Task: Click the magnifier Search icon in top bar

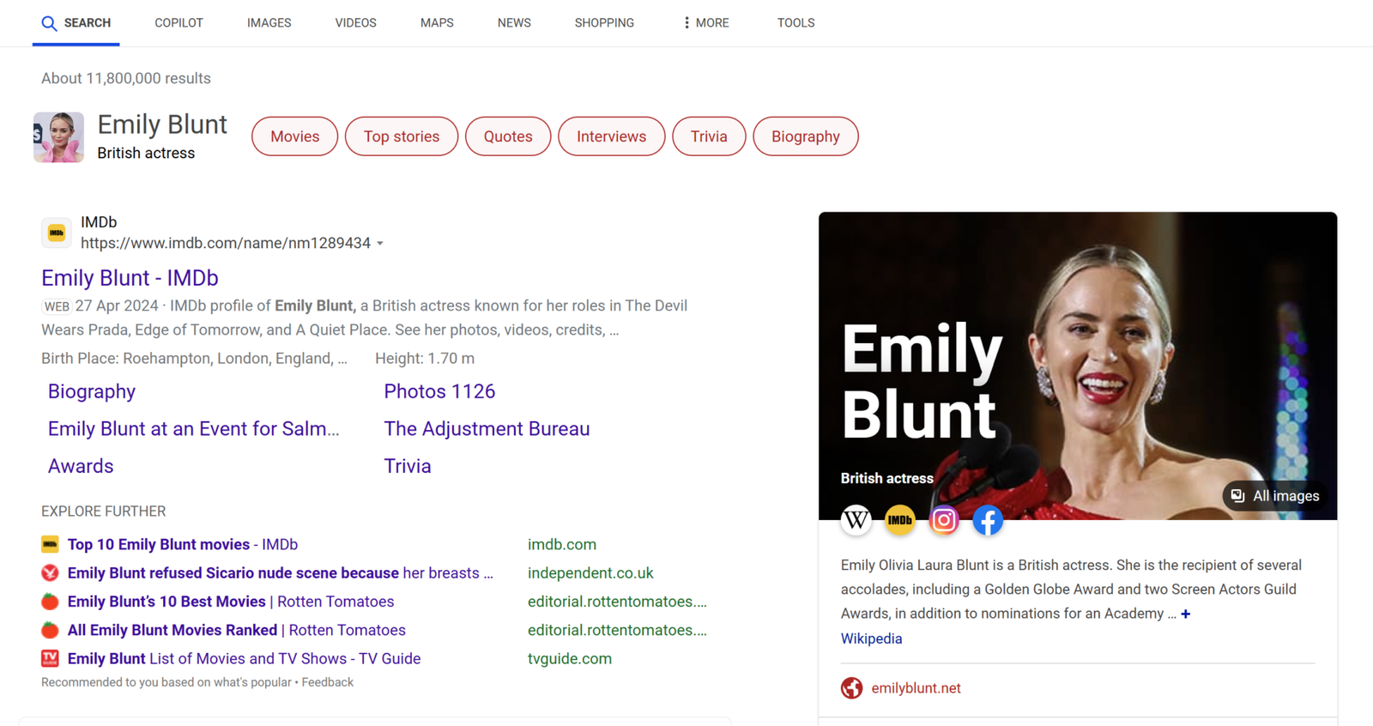Action: click(x=50, y=23)
